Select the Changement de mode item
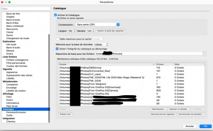213x131 pixels. pyautogui.click(x=18, y=38)
